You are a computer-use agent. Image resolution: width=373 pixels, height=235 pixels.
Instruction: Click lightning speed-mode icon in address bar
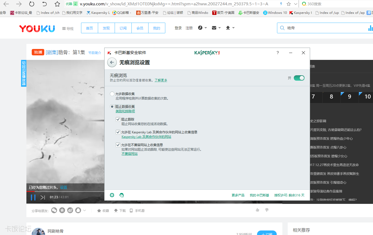click(x=281, y=4)
